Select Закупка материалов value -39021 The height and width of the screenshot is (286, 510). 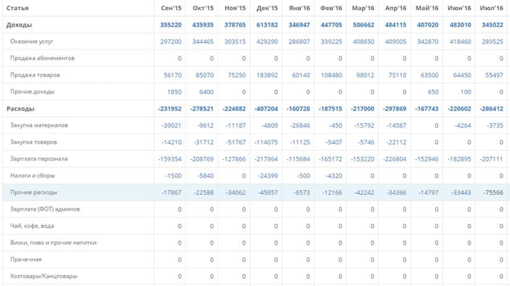(171, 125)
